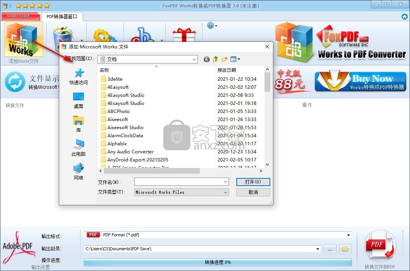410x271 pixels.
Task: Click the file name input field
Action: point(179,182)
